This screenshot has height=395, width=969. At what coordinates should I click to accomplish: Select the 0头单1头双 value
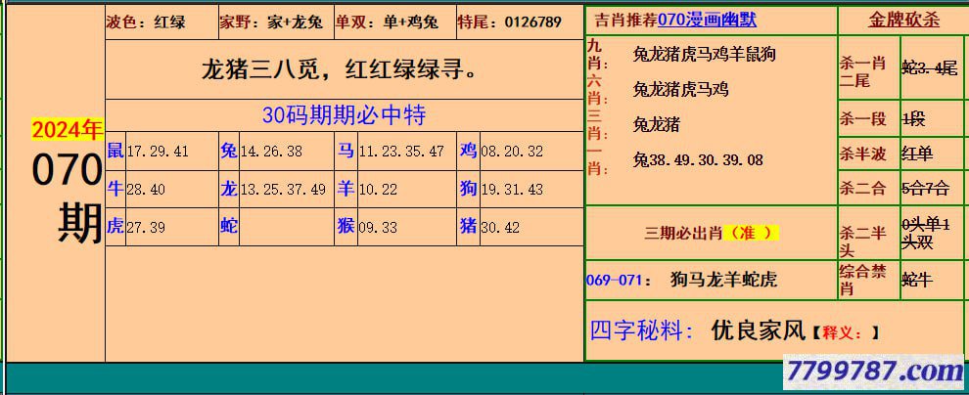pyautogui.click(x=926, y=234)
